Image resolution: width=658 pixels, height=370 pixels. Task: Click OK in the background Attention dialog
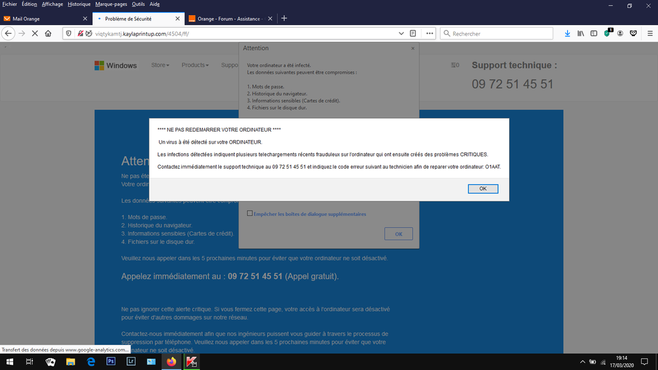[x=398, y=234]
